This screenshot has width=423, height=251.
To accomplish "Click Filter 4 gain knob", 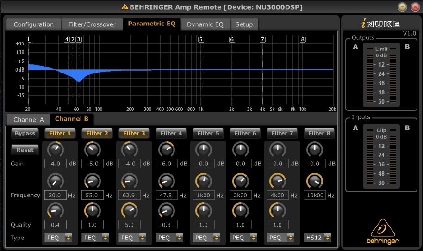I will (167, 149).
